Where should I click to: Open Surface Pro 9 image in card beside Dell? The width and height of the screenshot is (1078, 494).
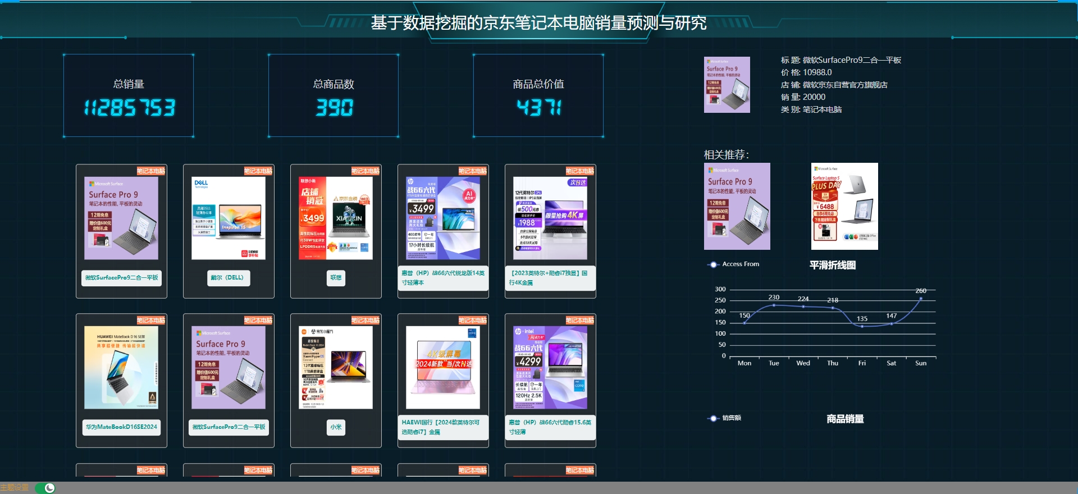pos(121,218)
